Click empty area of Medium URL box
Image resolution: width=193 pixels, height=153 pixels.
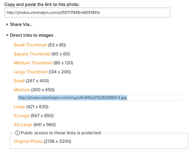click(154, 98)
